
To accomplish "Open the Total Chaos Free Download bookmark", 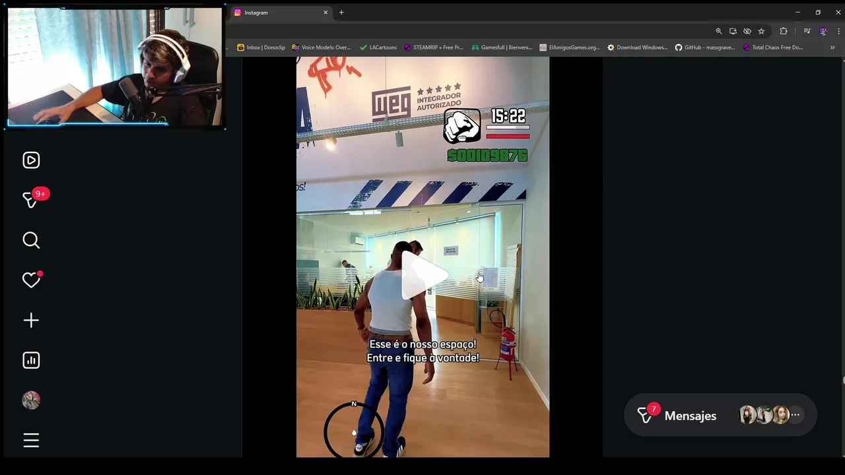I will [x=773, y=47].
